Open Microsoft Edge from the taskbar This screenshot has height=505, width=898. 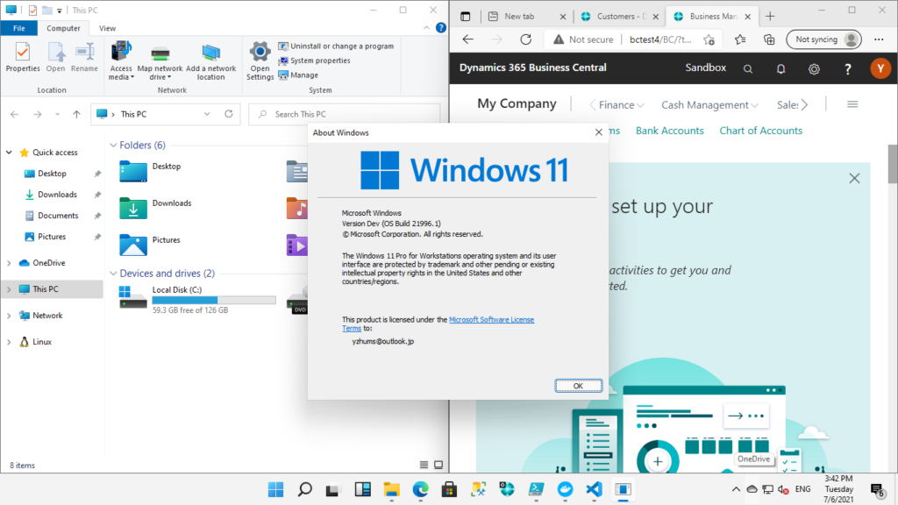pos(420,490)
